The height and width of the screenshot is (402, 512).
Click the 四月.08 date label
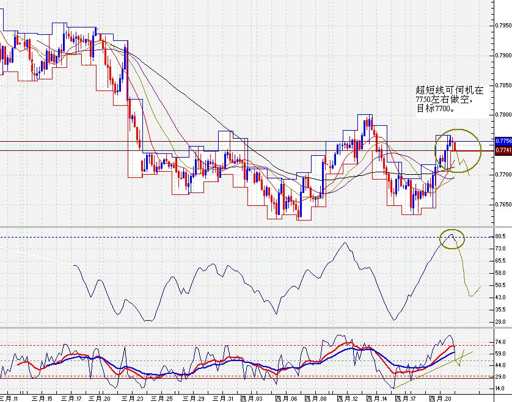316,398
